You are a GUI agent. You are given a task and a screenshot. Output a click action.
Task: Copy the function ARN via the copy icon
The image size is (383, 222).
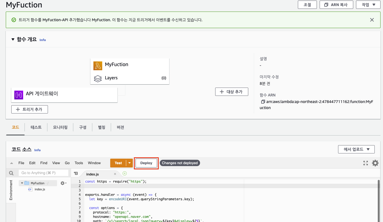(263, 102)
